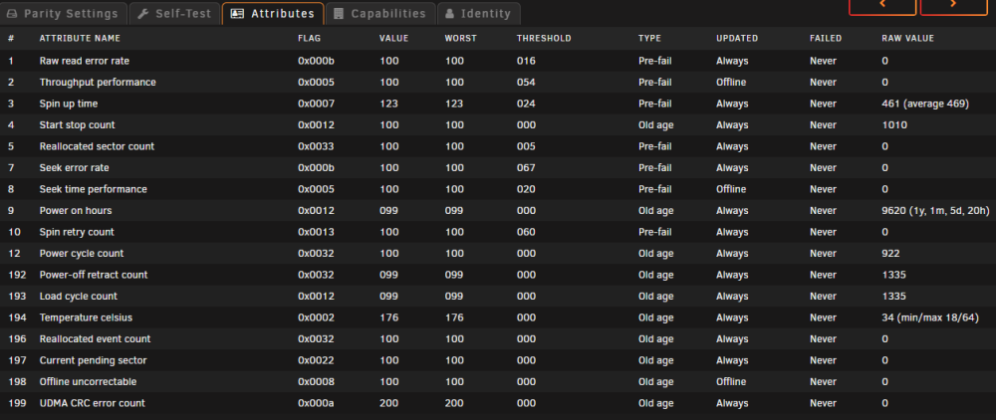Click flag 0x0033 in Reallocated sector count row
996x420 pixels.
(x=317, y=146)
